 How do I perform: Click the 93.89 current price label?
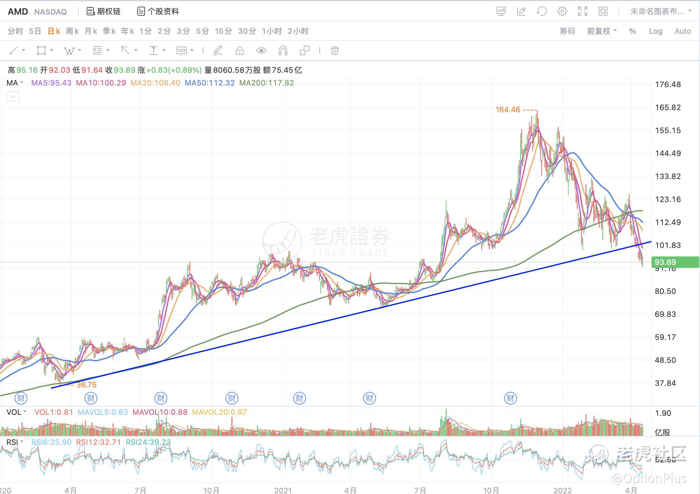pos(675,262)
